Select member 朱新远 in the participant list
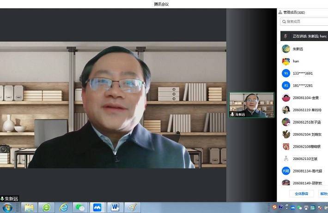 (x=298, y=49)
